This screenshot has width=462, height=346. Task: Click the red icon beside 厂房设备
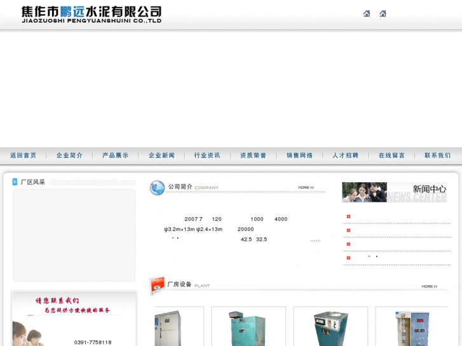pyautogui.click(x=157, y=285)
